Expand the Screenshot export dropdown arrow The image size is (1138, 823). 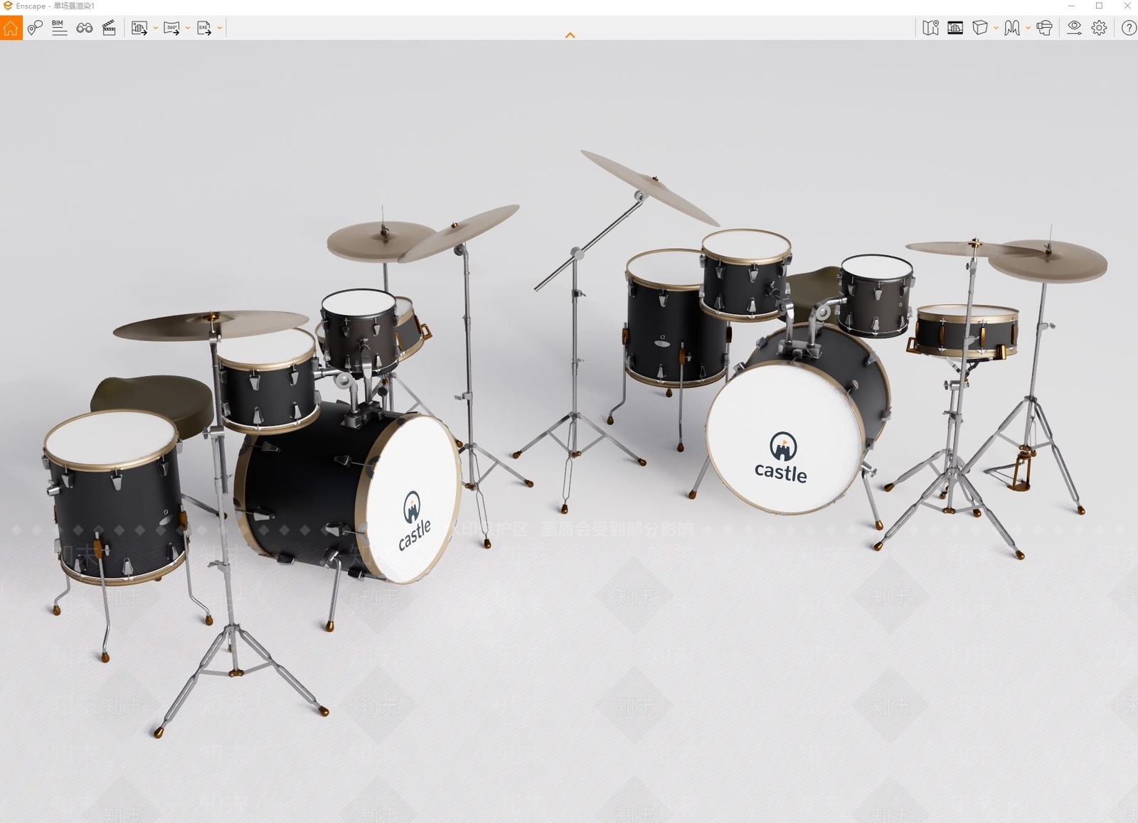155,28
